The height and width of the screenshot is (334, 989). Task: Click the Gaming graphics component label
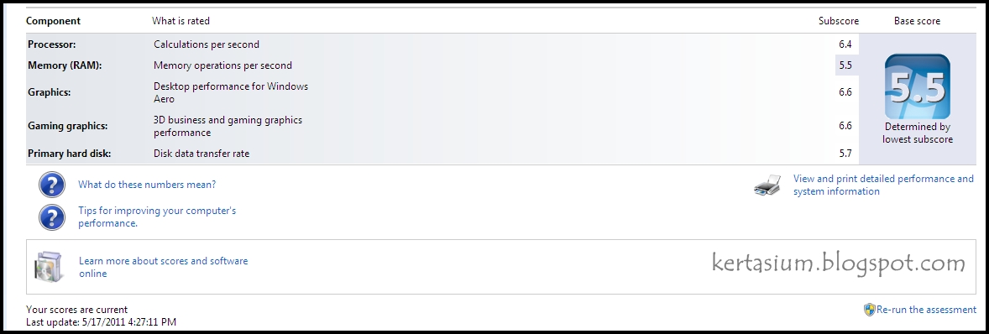[x=67, y=126]
